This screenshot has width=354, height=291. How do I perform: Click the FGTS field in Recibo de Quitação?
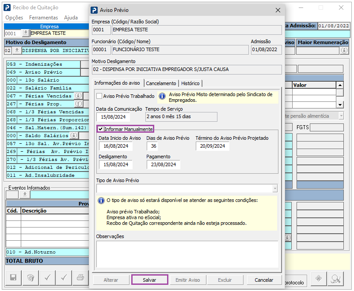[327, 127]
